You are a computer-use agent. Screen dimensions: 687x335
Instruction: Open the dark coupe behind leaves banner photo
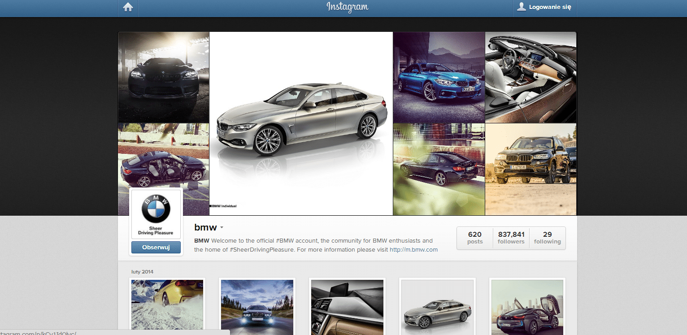(439, 170)
